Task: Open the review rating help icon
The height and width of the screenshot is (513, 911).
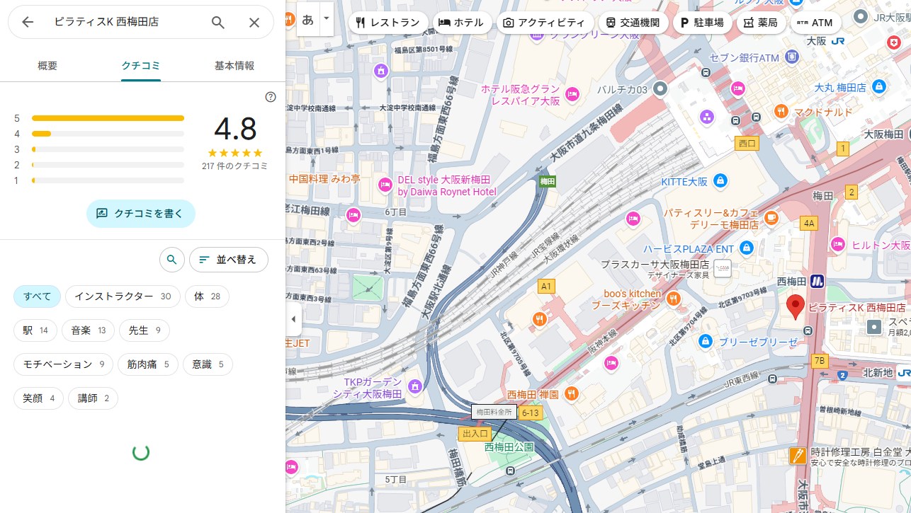Action: click(x=271, y=97)
